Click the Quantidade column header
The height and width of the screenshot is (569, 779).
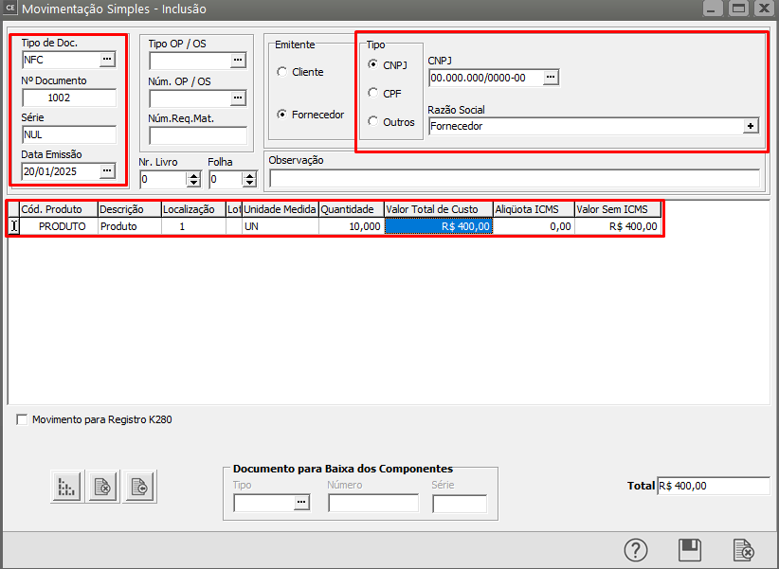(x=351, y=209)
